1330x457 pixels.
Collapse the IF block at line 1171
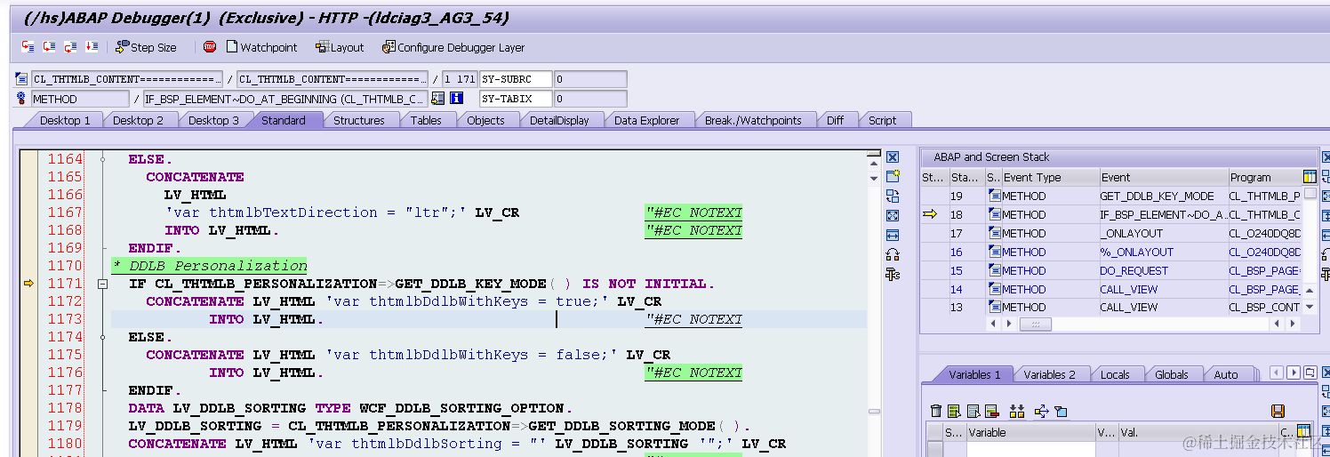[102, 284]
